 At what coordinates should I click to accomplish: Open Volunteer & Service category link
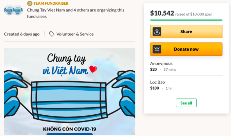[75, 34]
